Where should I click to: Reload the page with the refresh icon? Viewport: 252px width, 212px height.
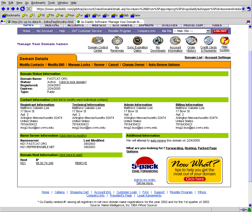click(x=22, y=9)
